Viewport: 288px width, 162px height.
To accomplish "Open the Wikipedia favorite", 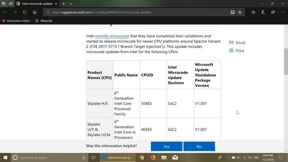I will click(x=44, y=21).
